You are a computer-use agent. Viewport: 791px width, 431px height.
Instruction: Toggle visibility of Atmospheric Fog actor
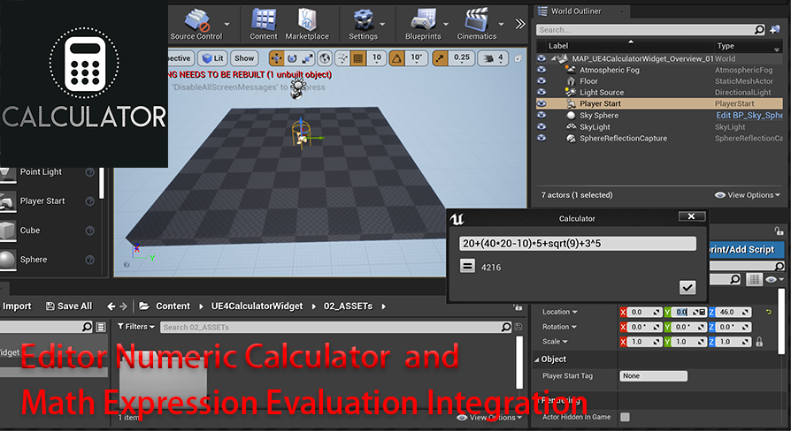[x=541, y=70]
